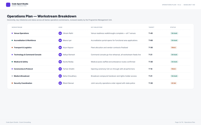Viewport: 201px width, 125px height.
Task: Click the STATUS column header
Action: click(x=173, y=27)
